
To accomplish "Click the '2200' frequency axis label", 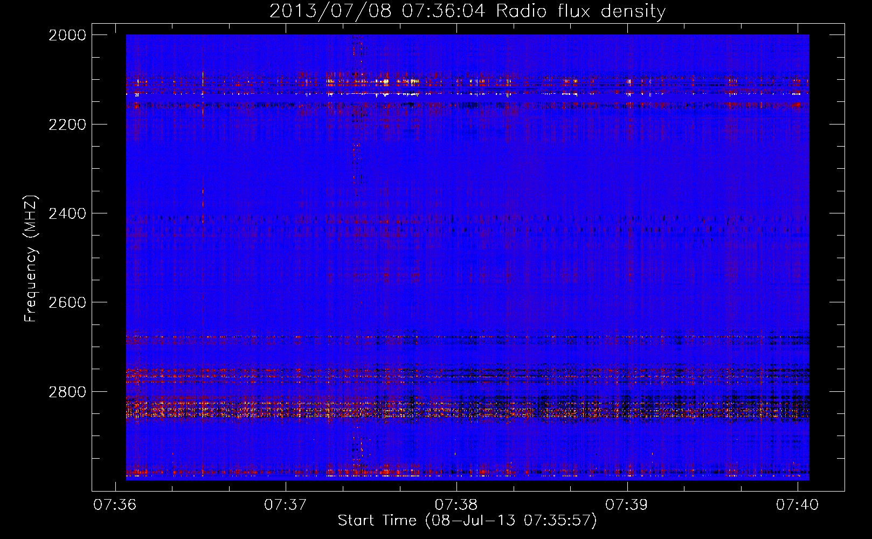I will coord(67,125).
